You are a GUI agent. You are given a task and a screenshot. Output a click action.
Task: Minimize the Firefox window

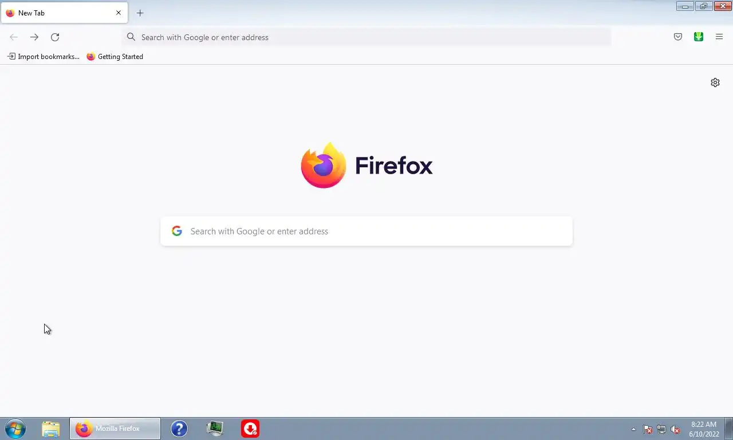pos(685,6)
